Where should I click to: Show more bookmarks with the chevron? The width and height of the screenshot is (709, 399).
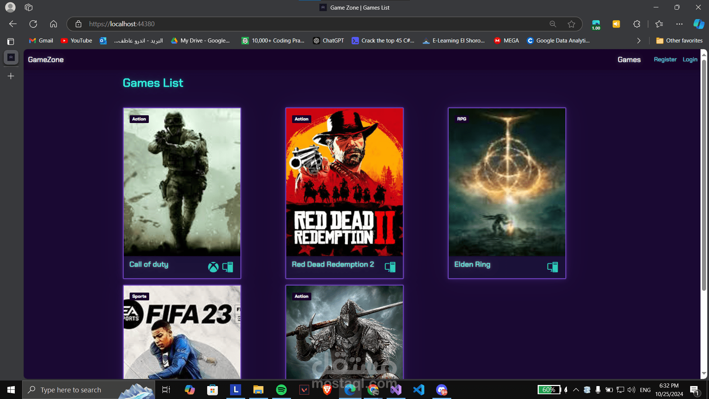639,41
